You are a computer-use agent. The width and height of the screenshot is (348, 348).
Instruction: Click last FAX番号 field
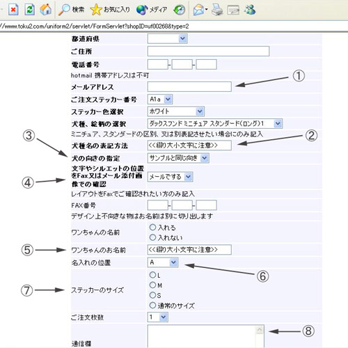tap(207, 205)
